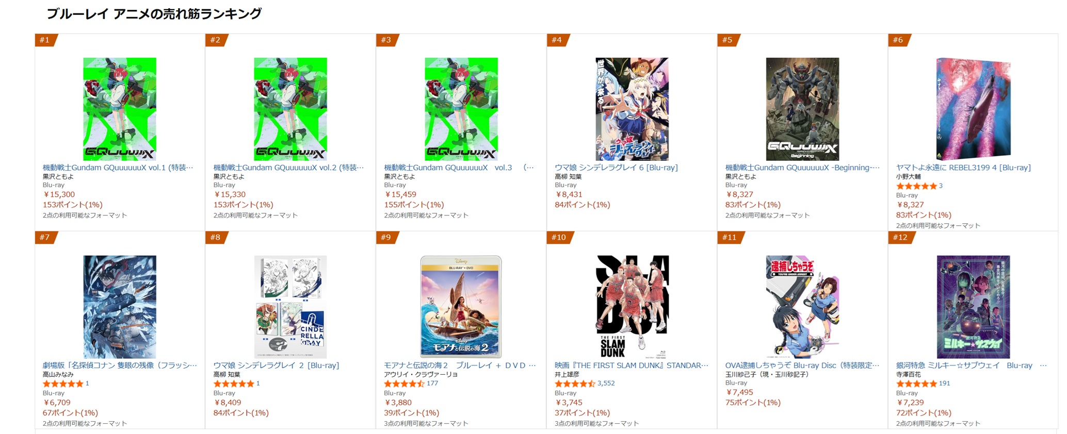This screenshot has width=1067, height=434.
Task: Click the 逮捕しちゃうぞ OVA cover thumbnail
Action: pos(802,307)
